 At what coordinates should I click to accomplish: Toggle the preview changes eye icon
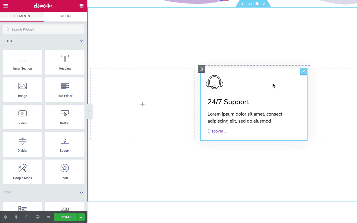(x=48, y=217)
